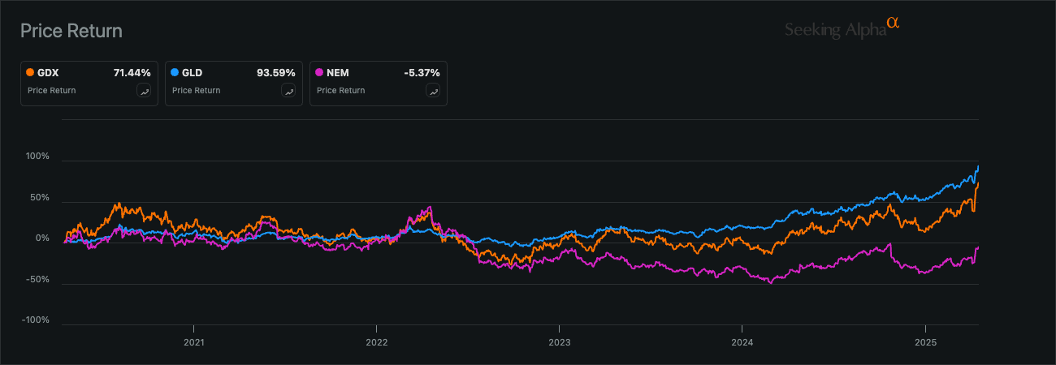The image size is (1056, 365).
Task: Click the 93.59% GLD return value
Action: pos(276,73)
